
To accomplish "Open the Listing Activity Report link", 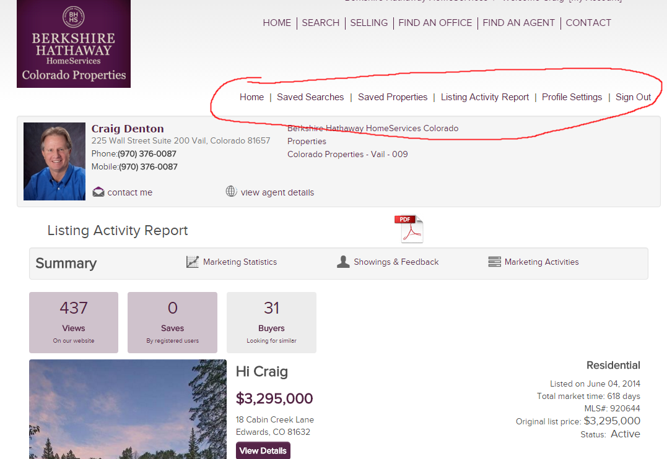I will [485, 97].
